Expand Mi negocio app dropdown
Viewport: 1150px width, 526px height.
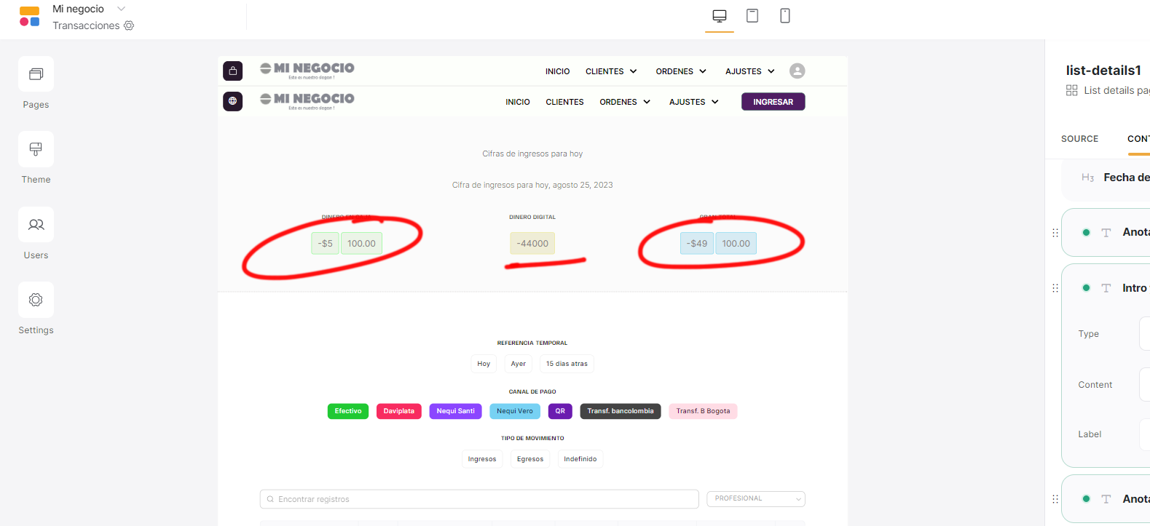click(122, 9)
